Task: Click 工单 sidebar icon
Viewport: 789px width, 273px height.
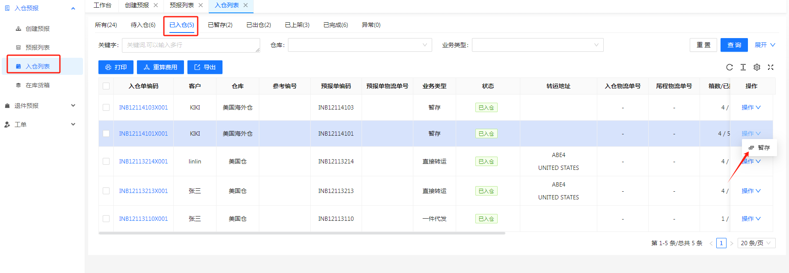Action: [x=7, y=125]
